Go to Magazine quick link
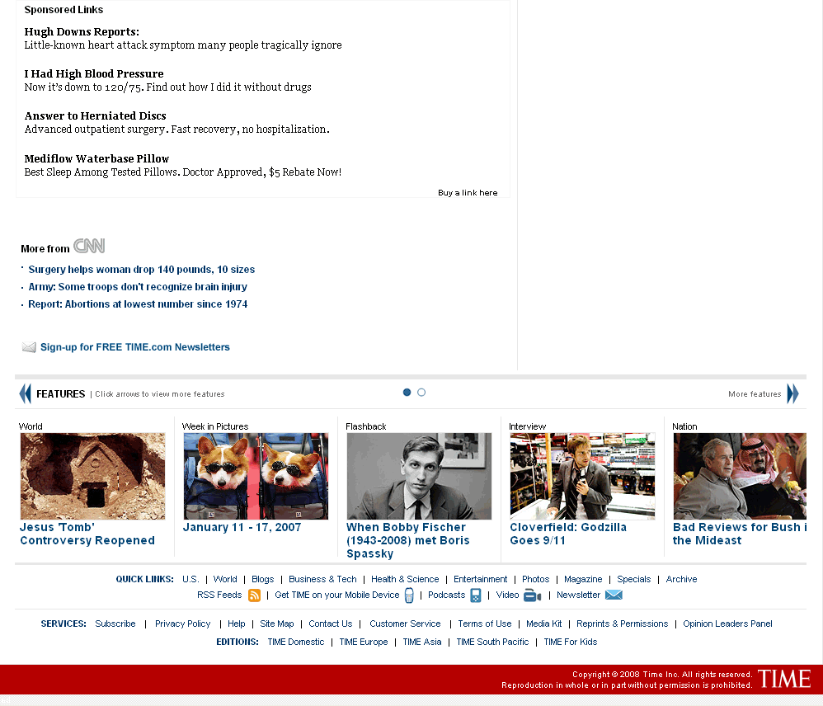 coord(583,579)
